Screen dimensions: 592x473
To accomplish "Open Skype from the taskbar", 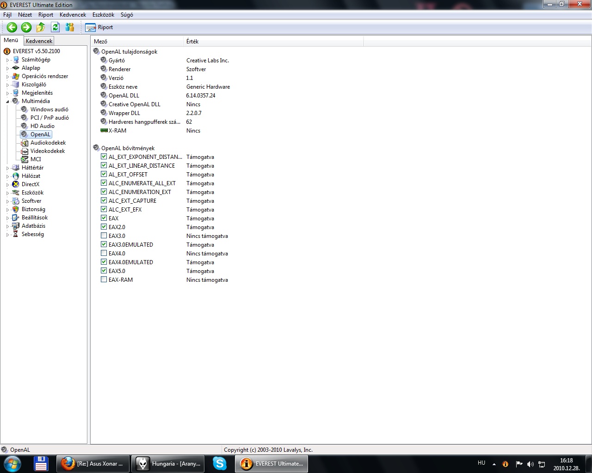I will tap(220, 463).
